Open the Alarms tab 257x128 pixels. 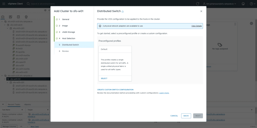click(x=28, y=104)
